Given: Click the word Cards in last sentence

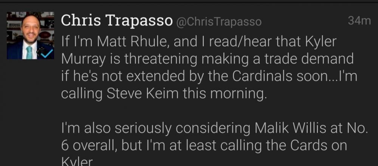Looking at the screenshot, I should (x=293, y=146).
